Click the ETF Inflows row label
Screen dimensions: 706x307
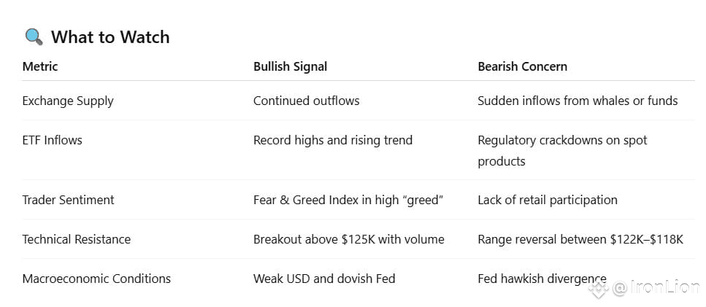pyautogui.click(x=53, y=140)
